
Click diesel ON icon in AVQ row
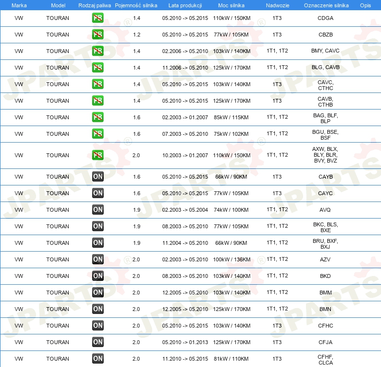tap(98, 209)
